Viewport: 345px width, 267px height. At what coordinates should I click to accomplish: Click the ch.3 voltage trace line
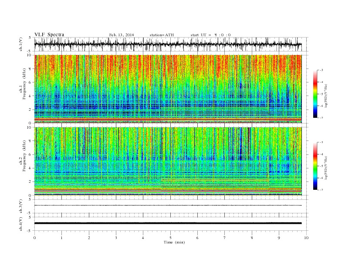[x=168, y=205]
